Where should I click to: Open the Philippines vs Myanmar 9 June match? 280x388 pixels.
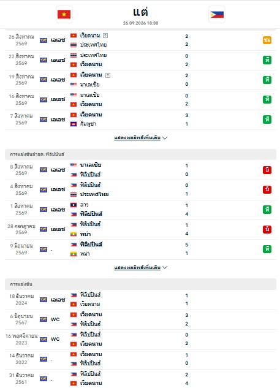140,249
